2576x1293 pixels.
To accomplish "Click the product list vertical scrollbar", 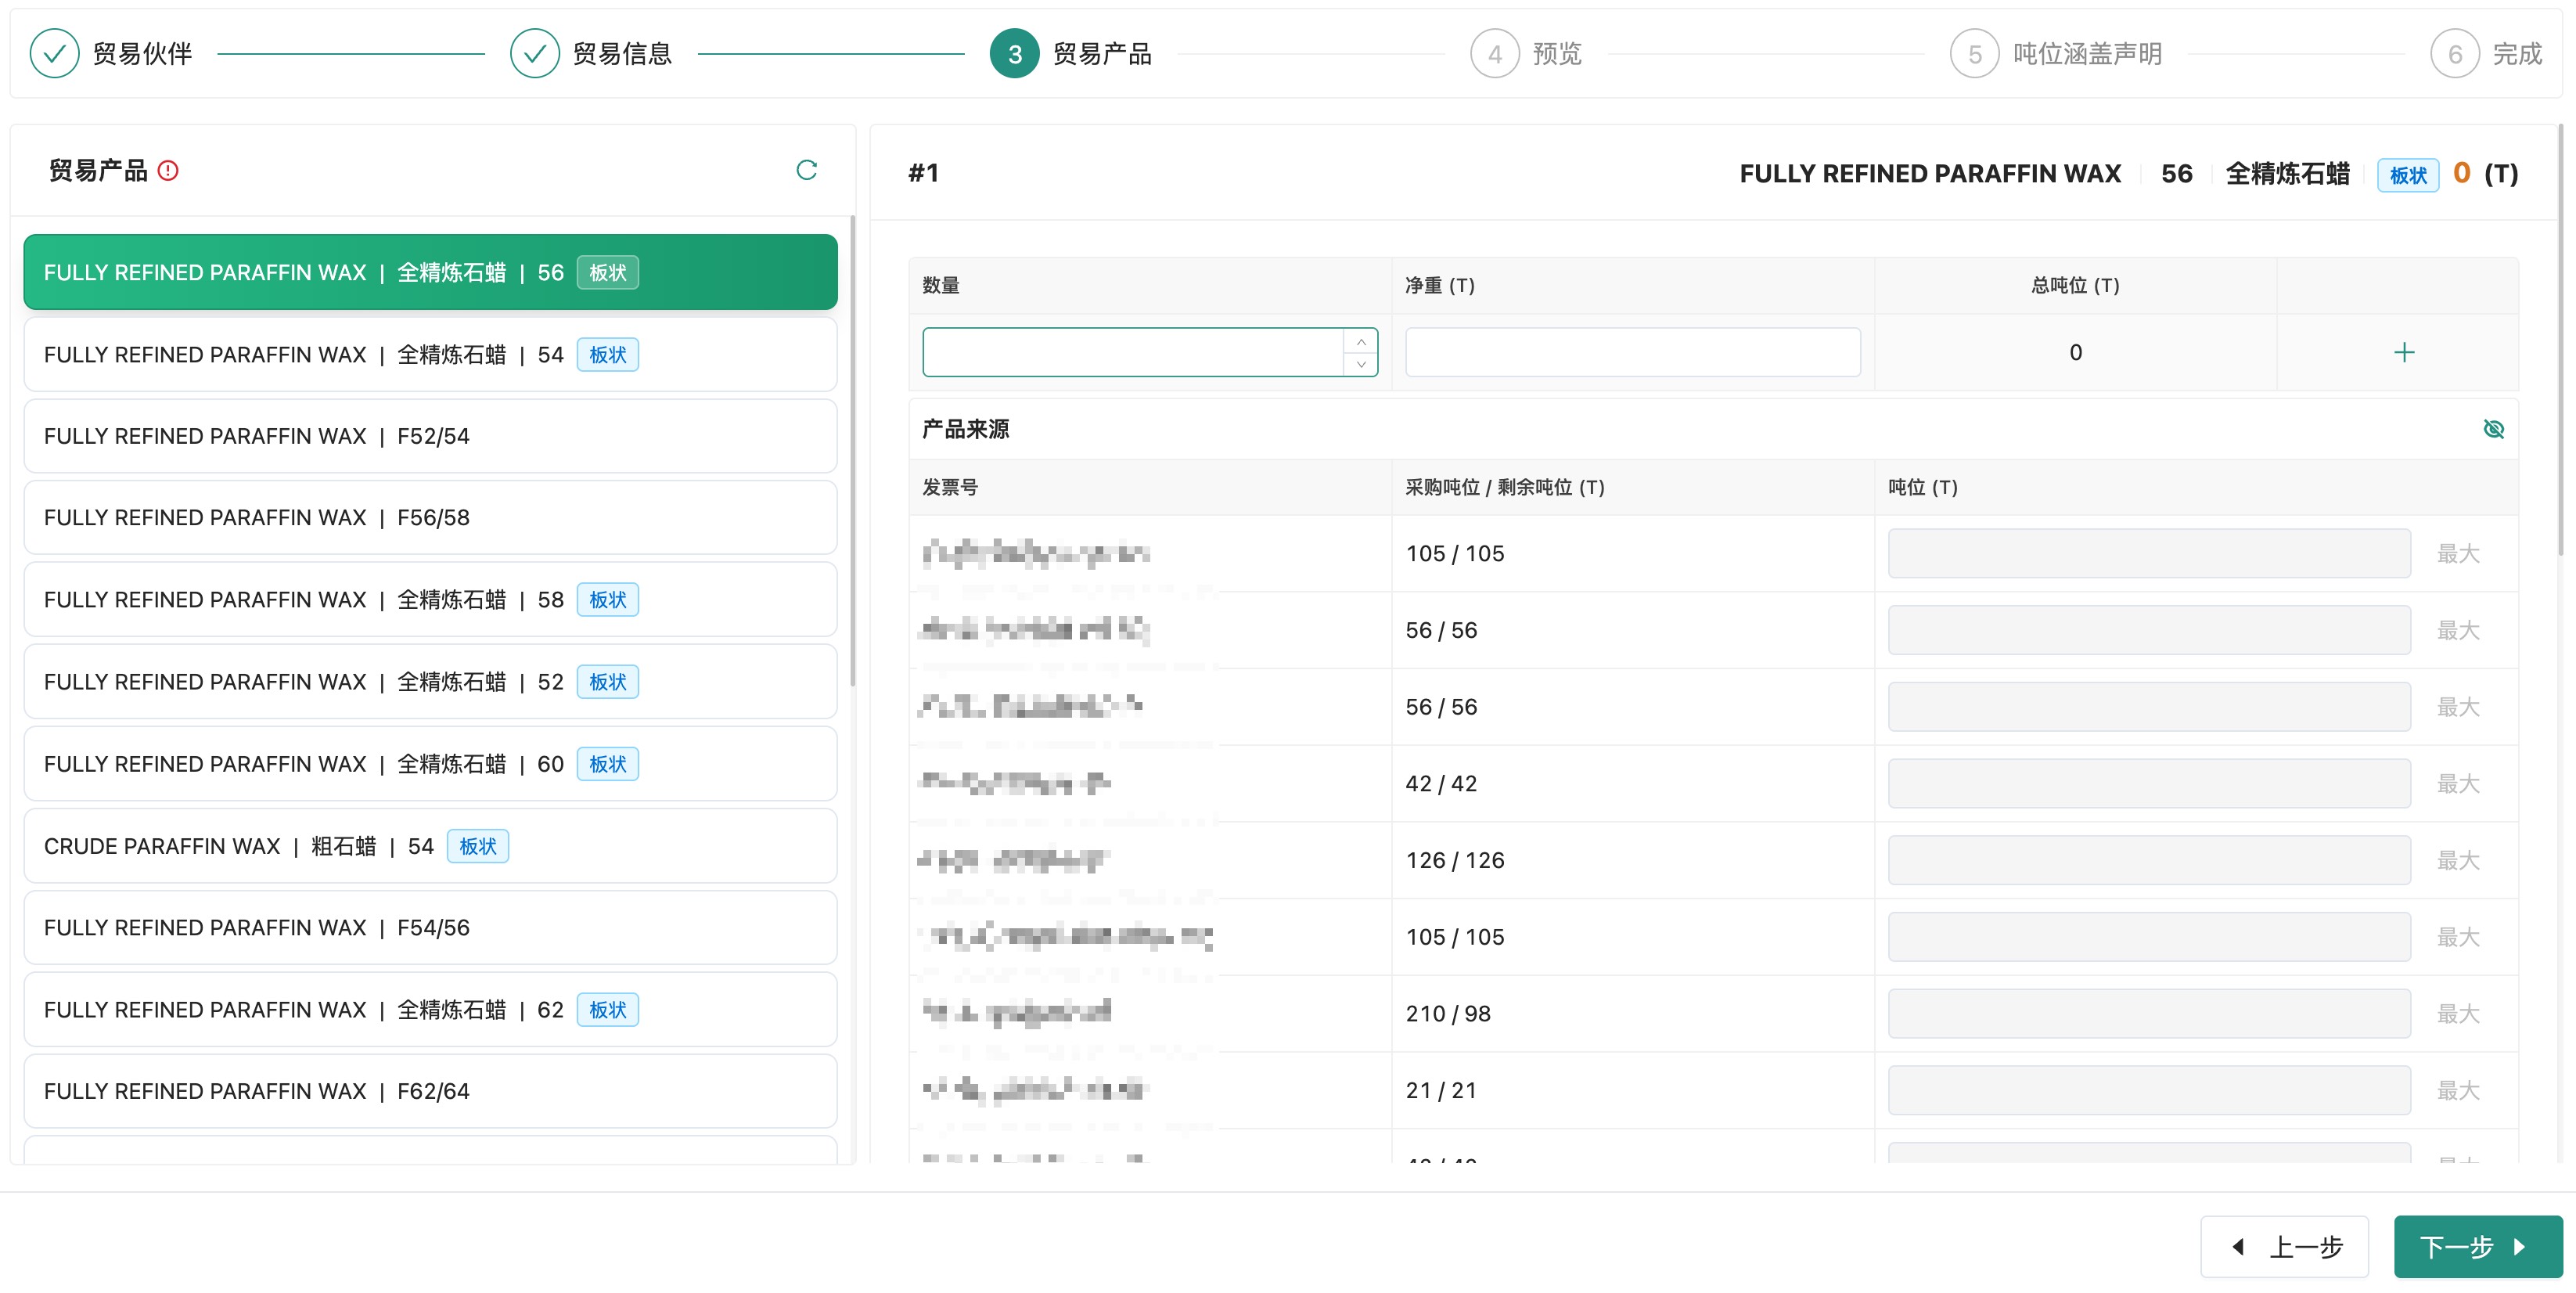I will tap(852, 450).
